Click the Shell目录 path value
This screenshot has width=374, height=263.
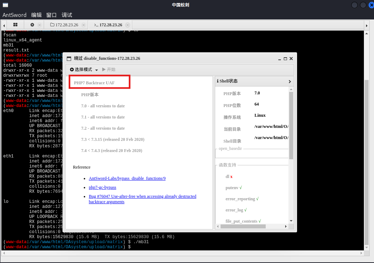coord(271,138)
